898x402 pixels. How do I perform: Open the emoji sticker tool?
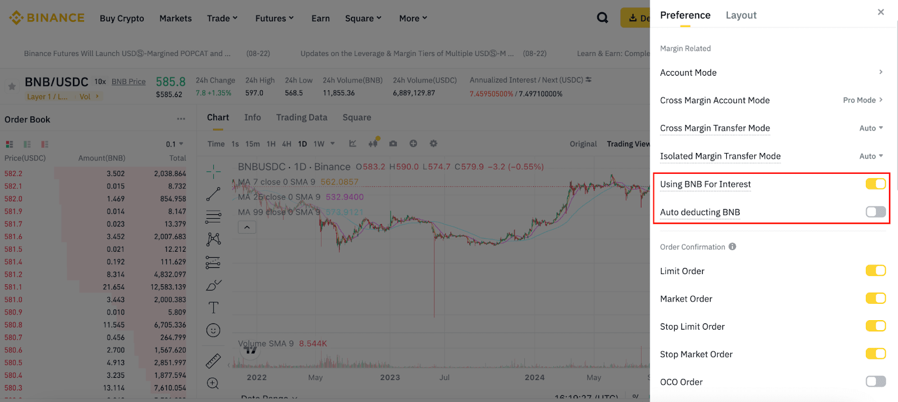[213, 330]
